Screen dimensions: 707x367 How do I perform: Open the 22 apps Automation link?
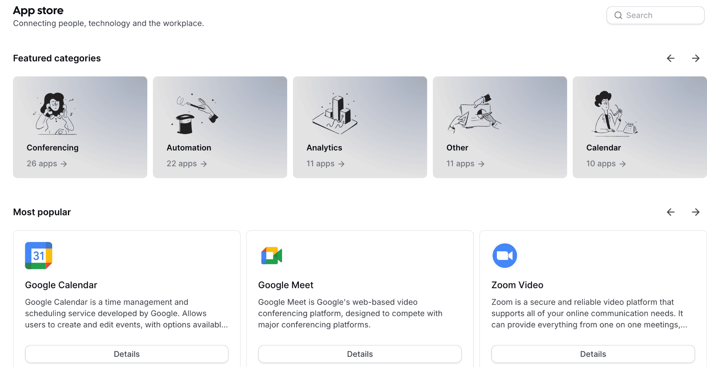[x=187, y=164]
